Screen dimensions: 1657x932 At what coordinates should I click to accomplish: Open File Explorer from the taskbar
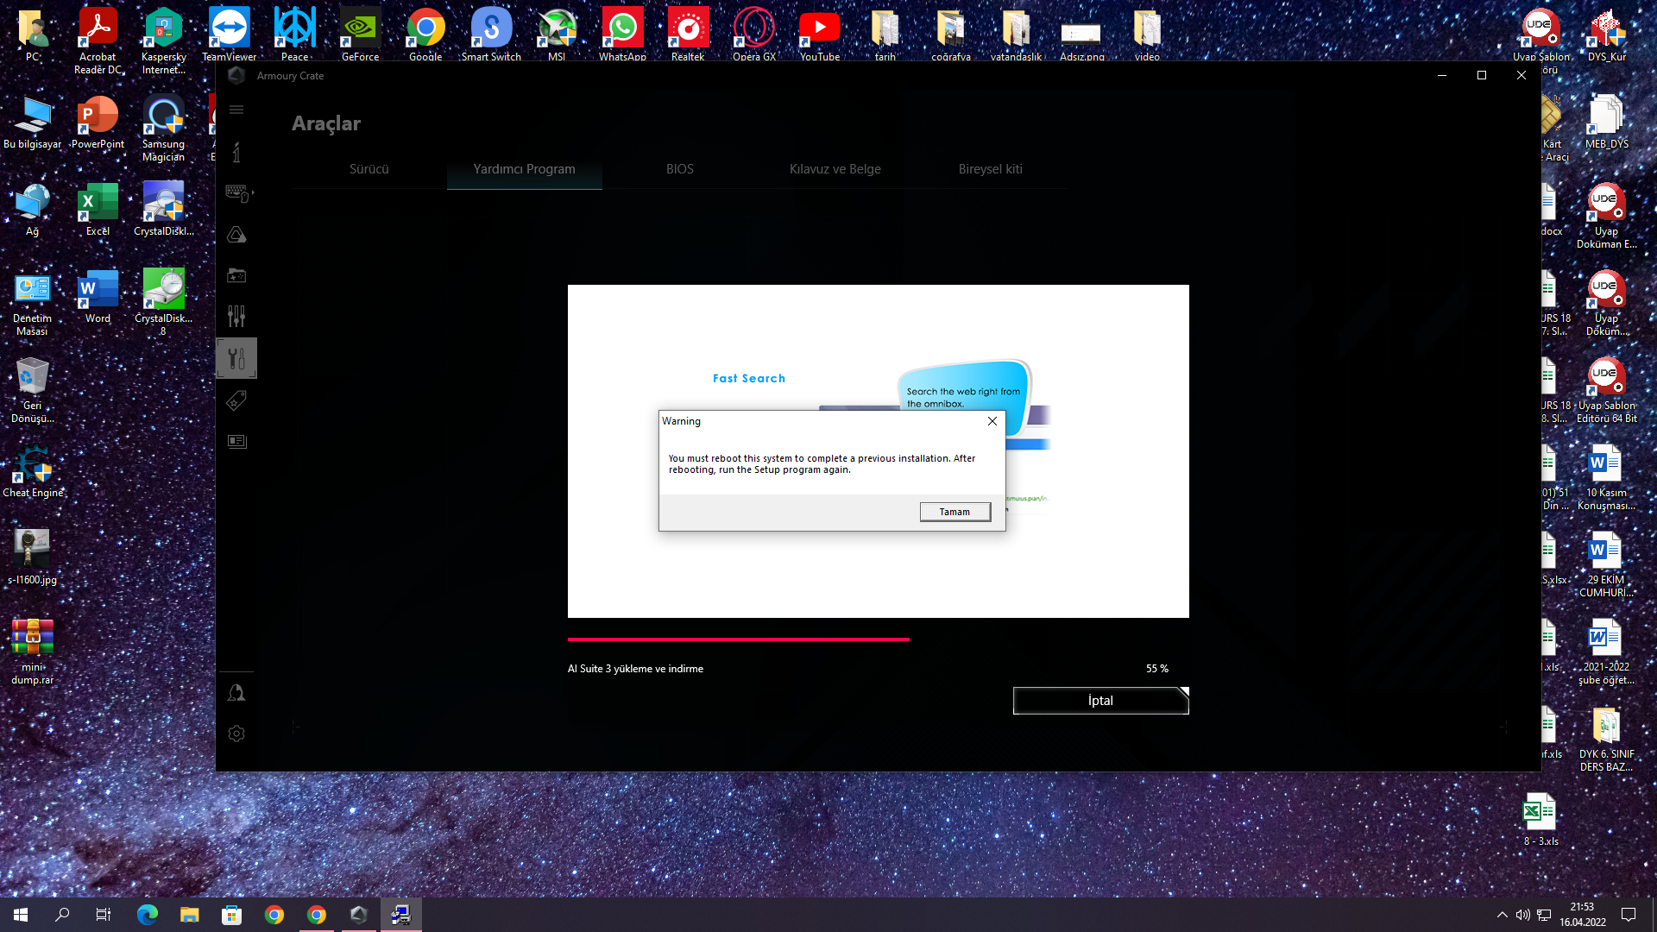[x=189, y=915]
